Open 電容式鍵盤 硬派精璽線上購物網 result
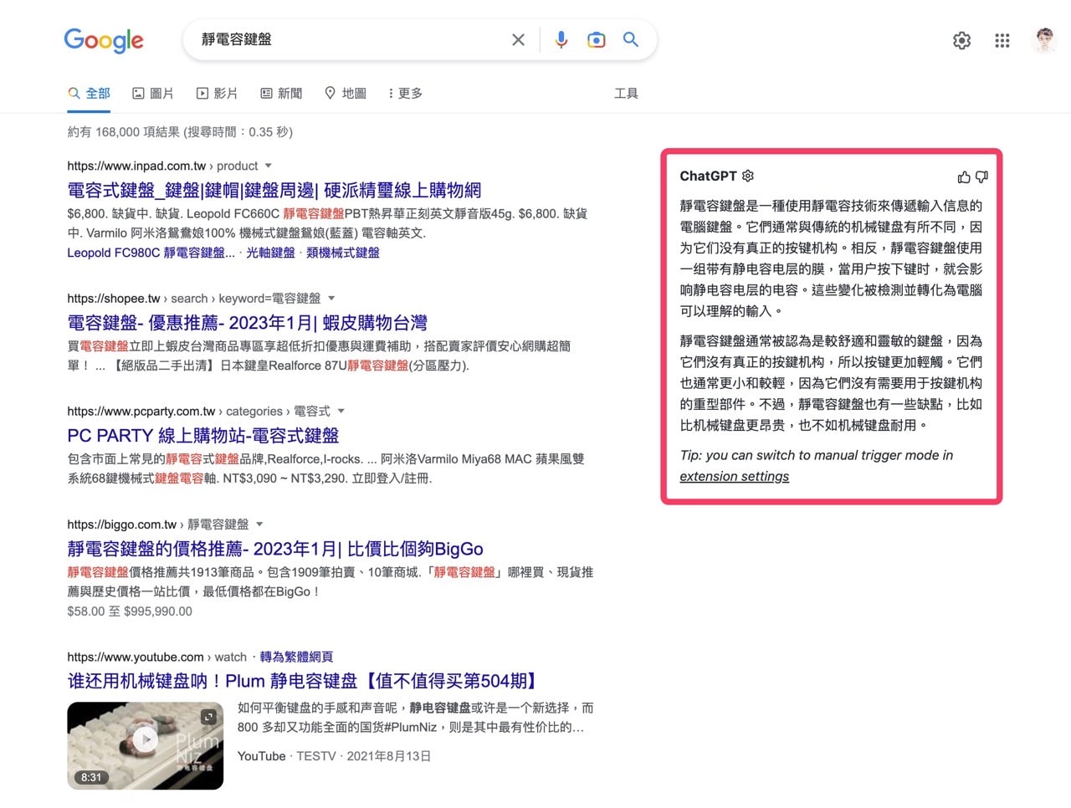Viewport: 1071px width, 808px height. click(x=274, y=190)
